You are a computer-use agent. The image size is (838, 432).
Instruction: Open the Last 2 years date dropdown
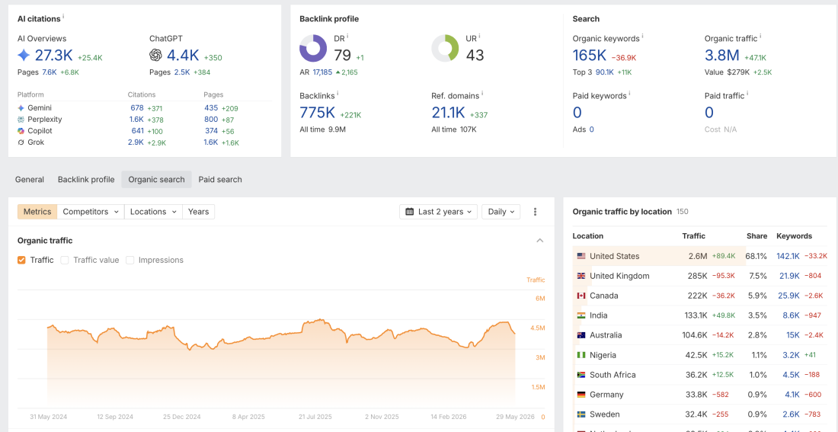pyautogui.click(x=438, y=212)
